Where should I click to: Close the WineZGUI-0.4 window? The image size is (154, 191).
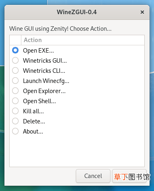point(142,12)
